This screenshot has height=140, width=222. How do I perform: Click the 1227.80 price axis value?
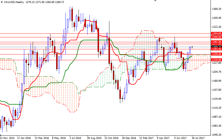tap(217, 63)
